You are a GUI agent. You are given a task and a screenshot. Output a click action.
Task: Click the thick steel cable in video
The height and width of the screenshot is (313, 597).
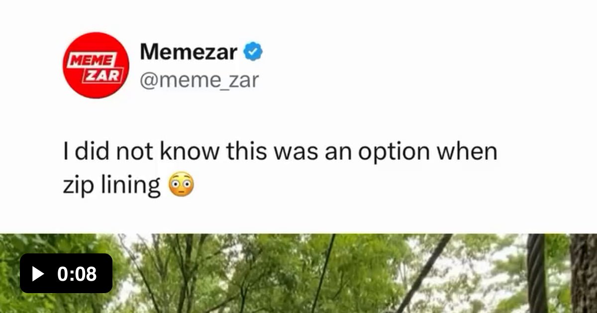(x=537, y=273)
